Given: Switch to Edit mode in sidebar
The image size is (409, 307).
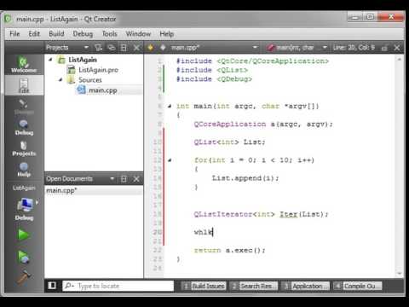Looking at the screenshot, I should pos(24,85).
